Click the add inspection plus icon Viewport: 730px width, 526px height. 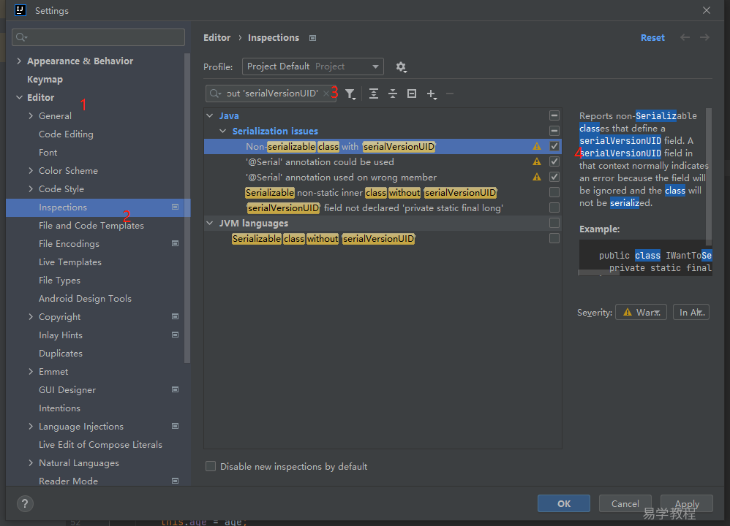tap(432, 94)
